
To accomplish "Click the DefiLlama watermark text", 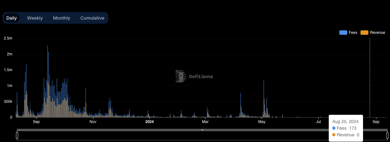I will (201, 77).
